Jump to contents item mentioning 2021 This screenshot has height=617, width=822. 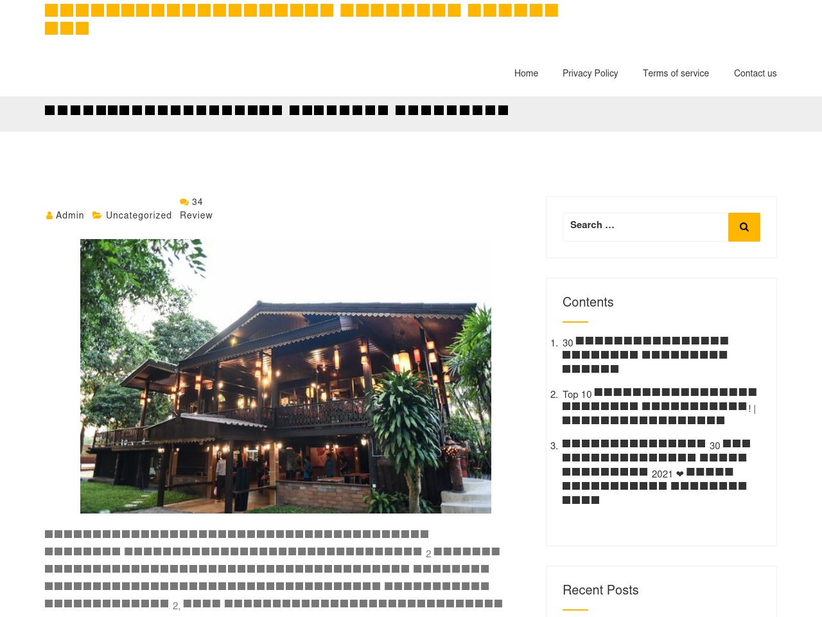[656, 472]
